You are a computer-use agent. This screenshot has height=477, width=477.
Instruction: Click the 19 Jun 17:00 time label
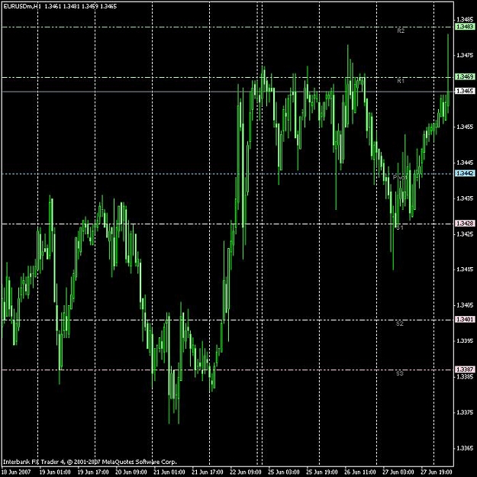coord(93,472)
